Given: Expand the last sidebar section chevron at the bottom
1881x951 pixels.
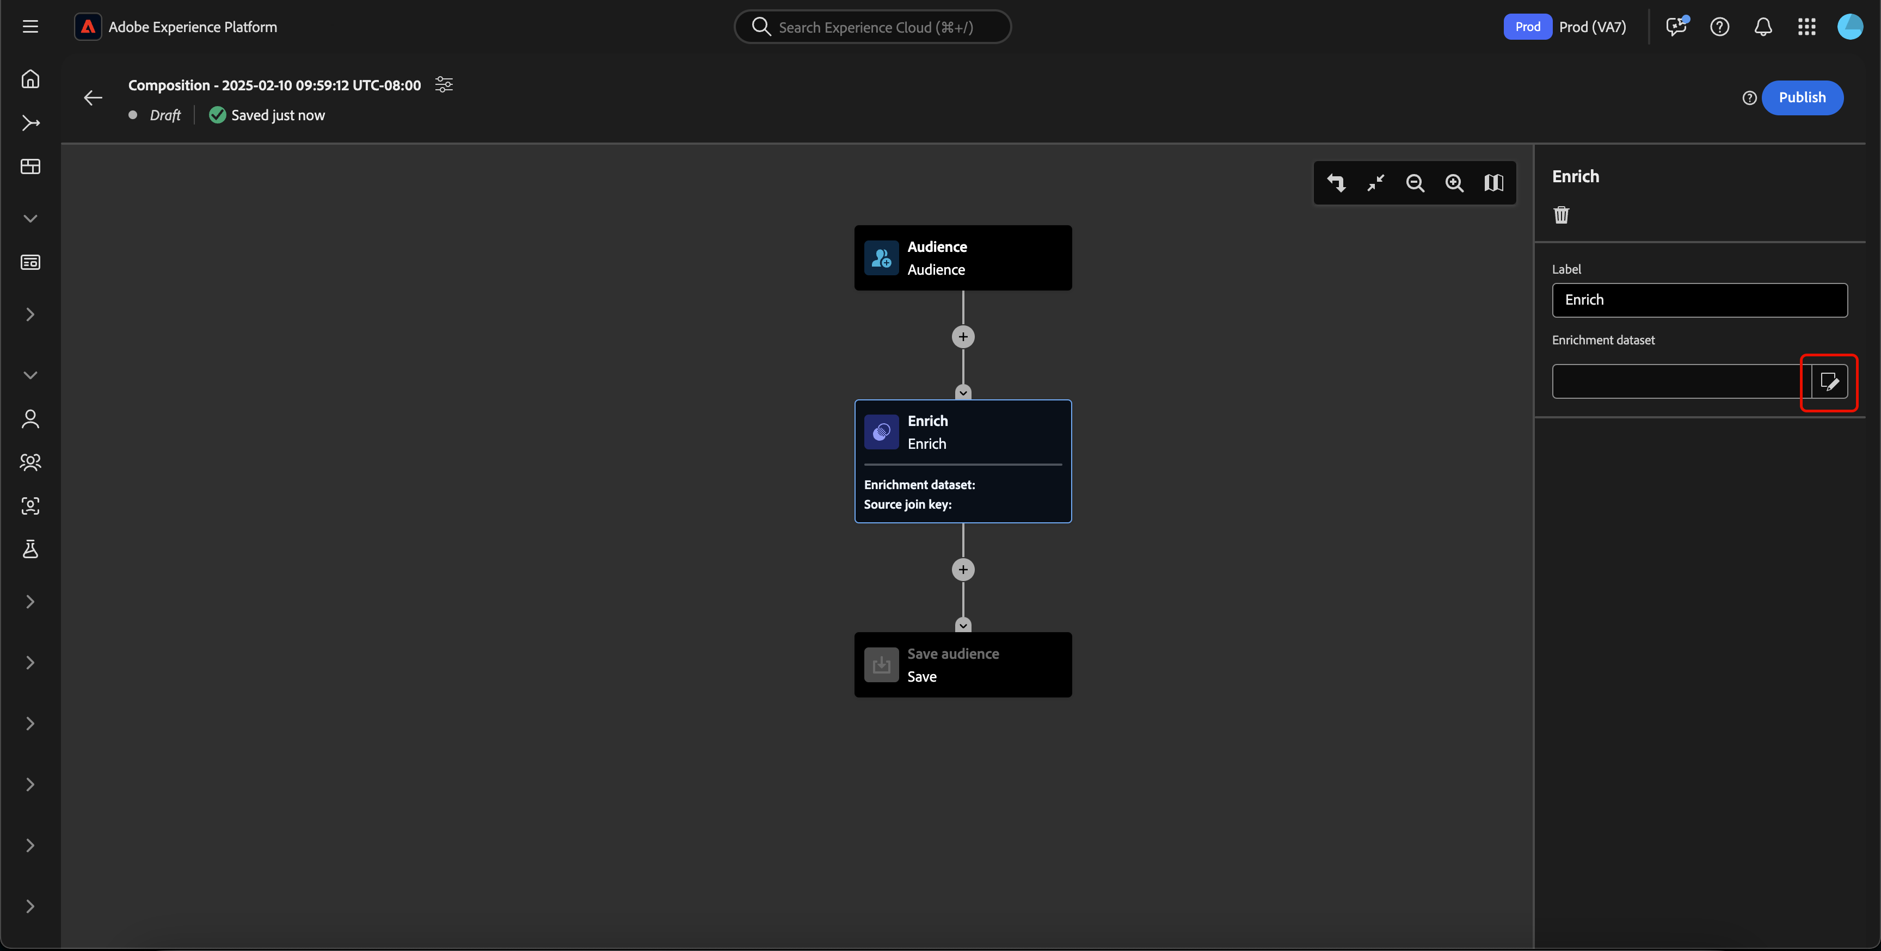Looking at the screenshot, I should [30, 906].
